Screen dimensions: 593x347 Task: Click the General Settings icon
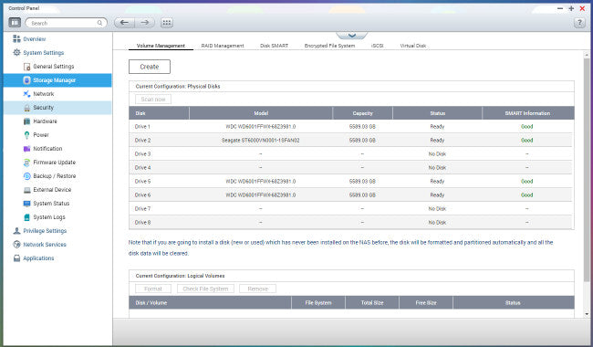pyautogui.click(x=26, y=67)
